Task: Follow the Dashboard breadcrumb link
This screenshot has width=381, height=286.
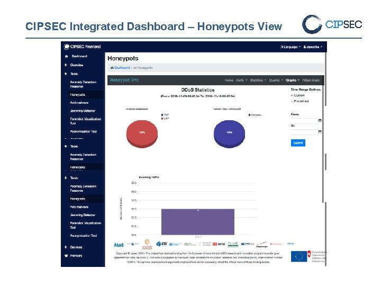Action: [122, 68]
